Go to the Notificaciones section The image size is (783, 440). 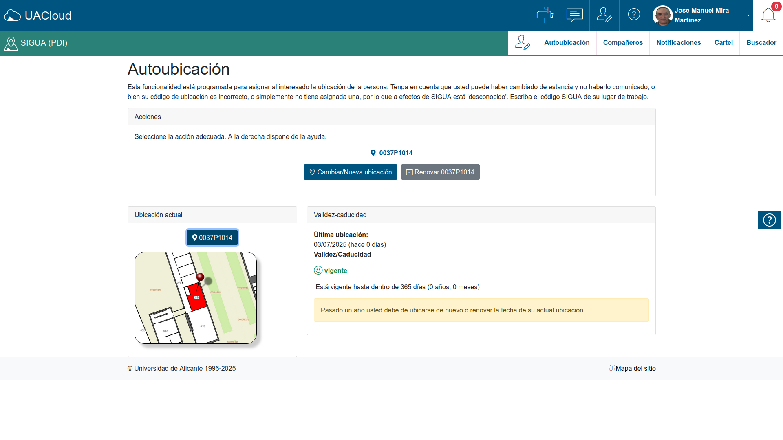(x=678, y=43)
